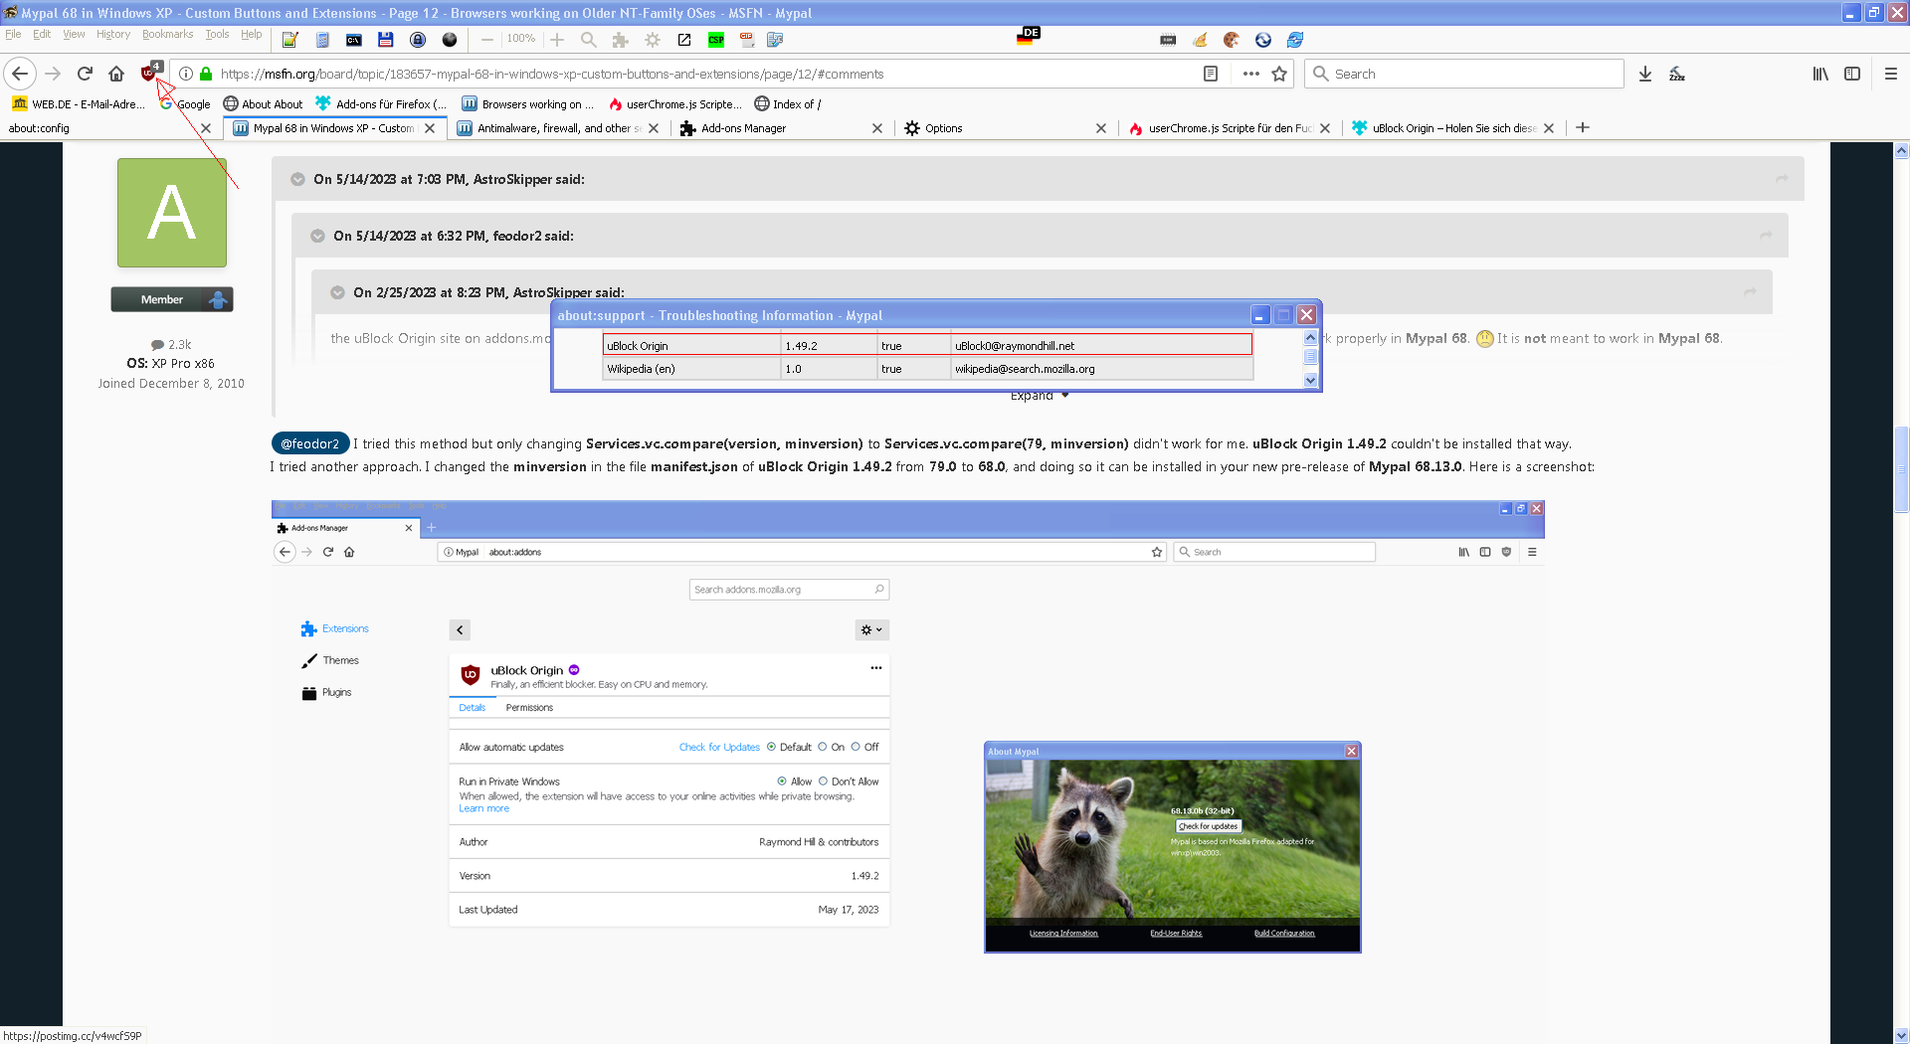Go back to the previous page
Viewport: 1910px width, 1044px height.
coord(20,74)
